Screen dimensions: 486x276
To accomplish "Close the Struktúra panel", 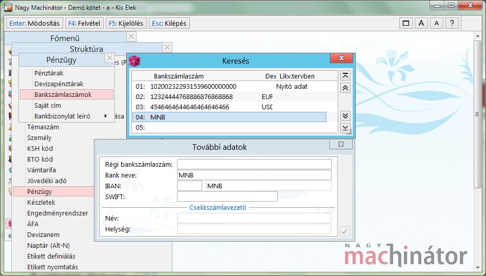I will coord(167,47).
